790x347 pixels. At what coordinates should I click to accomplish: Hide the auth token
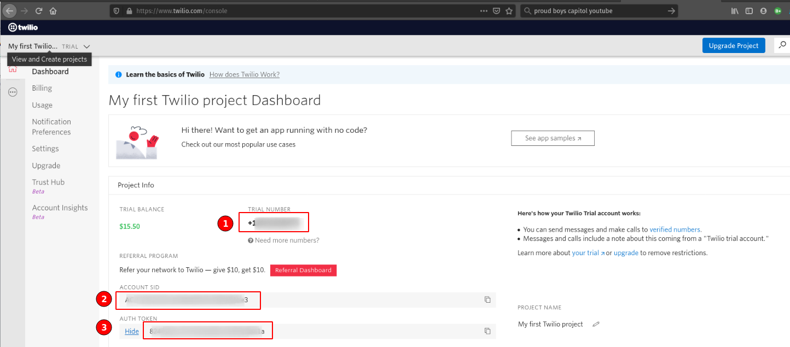[x=131, y=331]
